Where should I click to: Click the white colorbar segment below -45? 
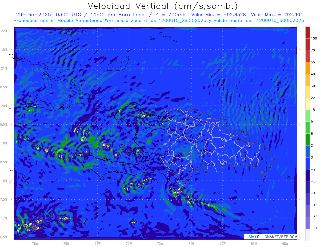click(307, 234)
